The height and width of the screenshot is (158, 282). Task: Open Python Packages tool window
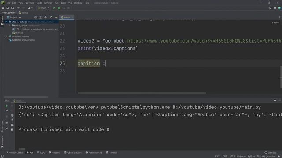pos(73,153)
